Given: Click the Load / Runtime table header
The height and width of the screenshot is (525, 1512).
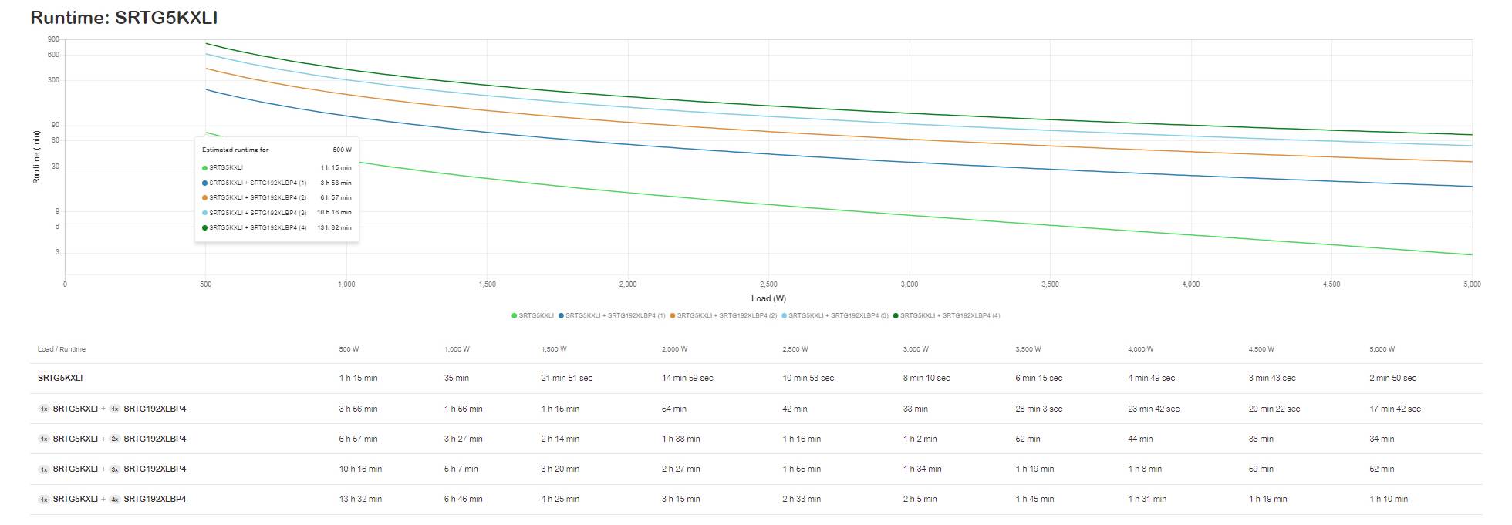Looking at the screenshot, I should coord(62,349).
